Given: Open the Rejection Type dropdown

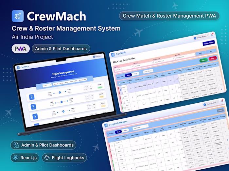Looking at the screenshot, I should pyautogui.click(x=164, y=60).
